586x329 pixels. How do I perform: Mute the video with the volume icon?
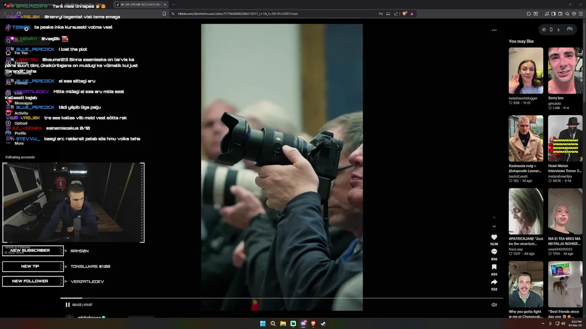click(x=494, y=305)
